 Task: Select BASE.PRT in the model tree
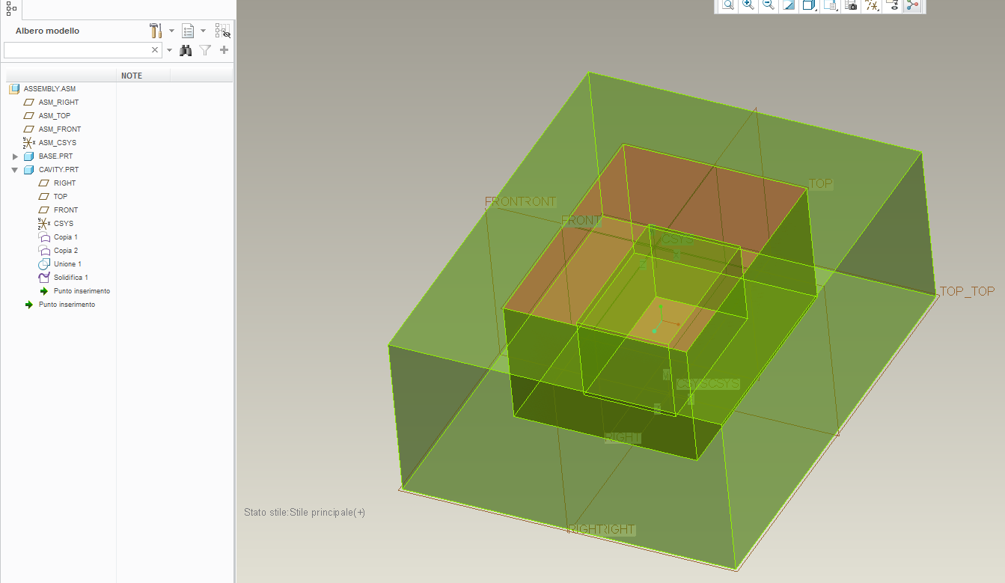[55, 156]
